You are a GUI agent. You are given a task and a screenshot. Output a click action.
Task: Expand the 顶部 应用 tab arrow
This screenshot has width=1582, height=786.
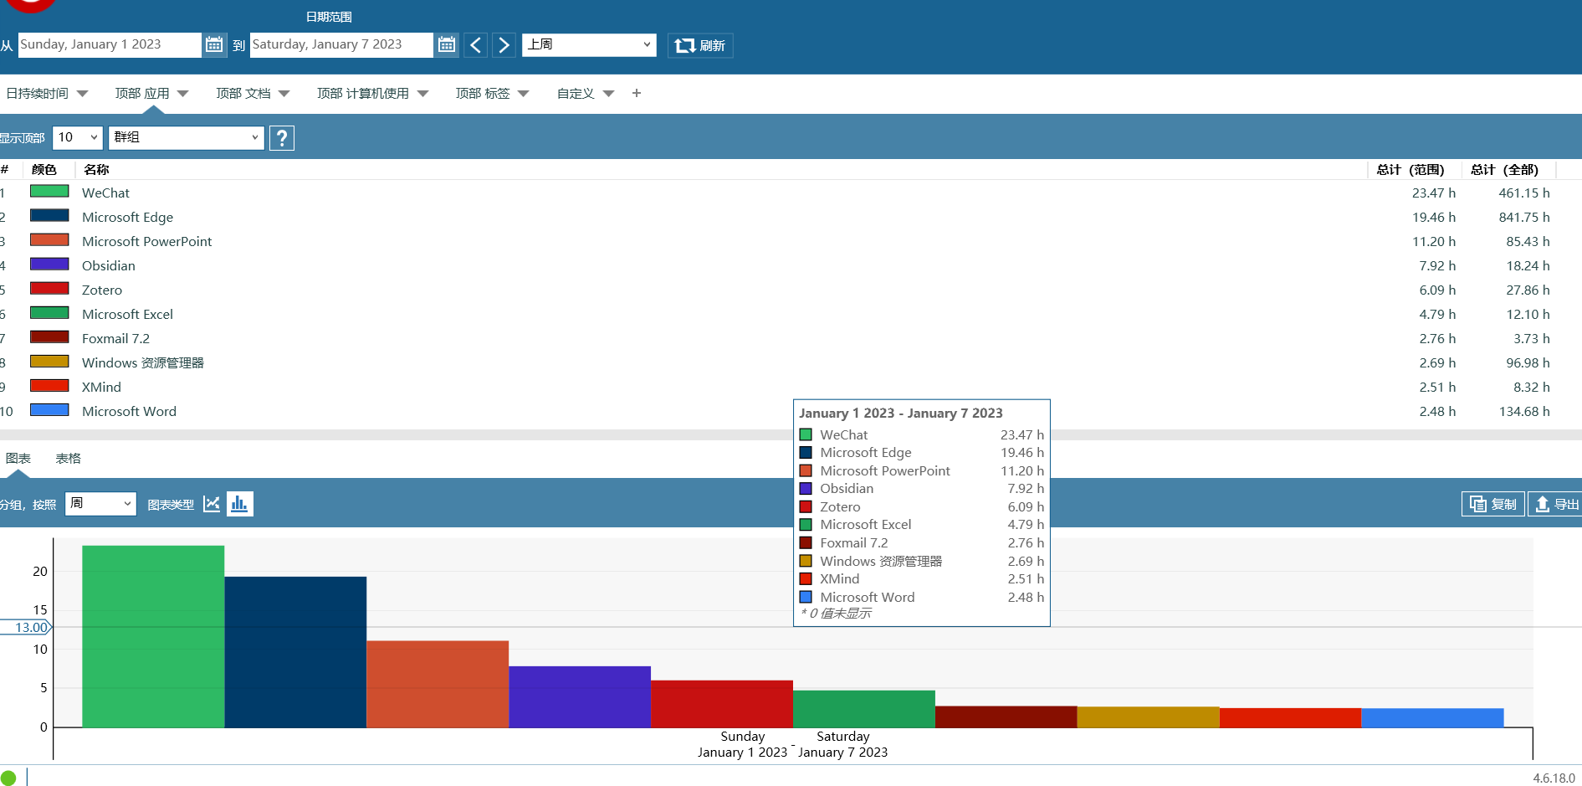tap(183, 93)
